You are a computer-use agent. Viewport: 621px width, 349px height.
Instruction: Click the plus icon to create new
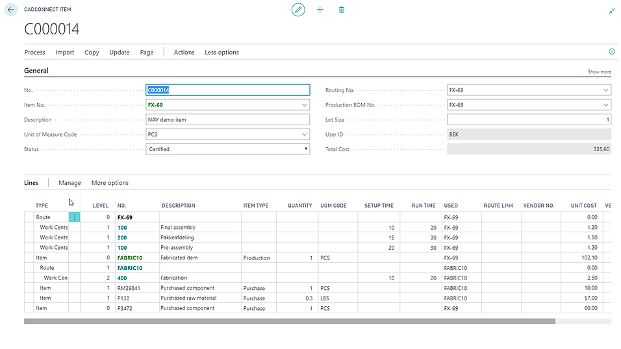tap(320, 10)
